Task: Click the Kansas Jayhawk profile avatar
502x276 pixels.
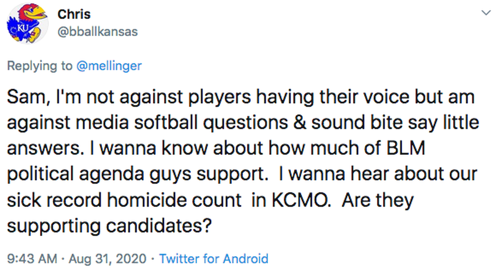Action: (x=27, y=23)
